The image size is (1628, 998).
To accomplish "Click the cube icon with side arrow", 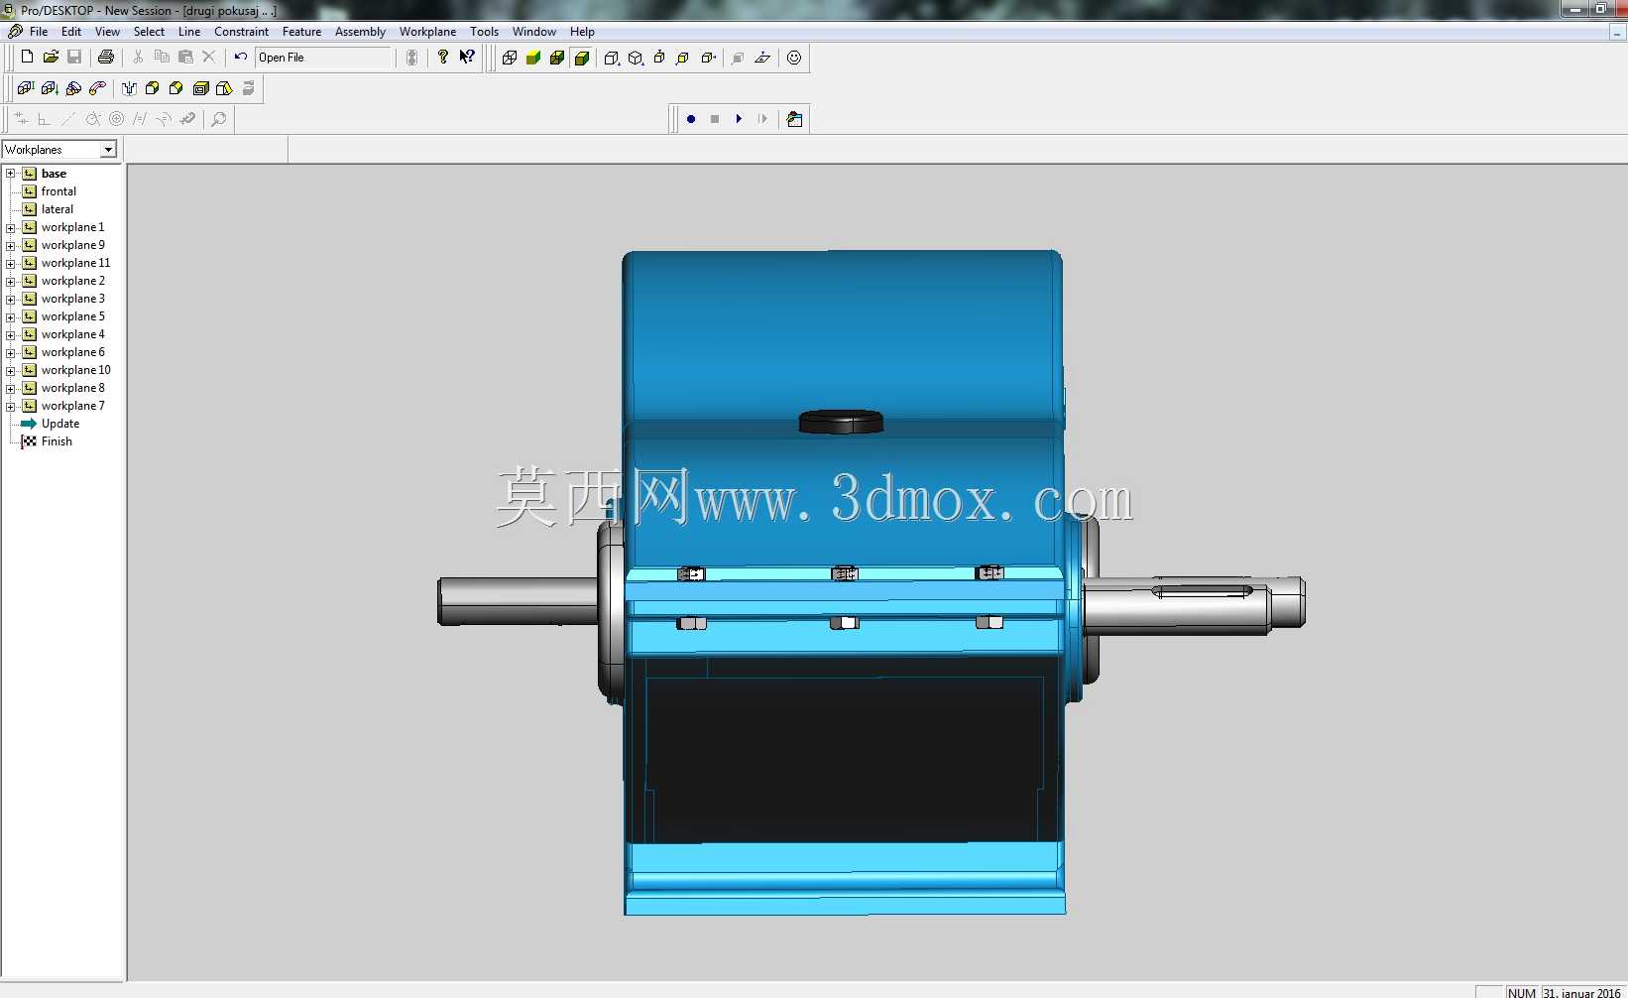I will (708, 58).
